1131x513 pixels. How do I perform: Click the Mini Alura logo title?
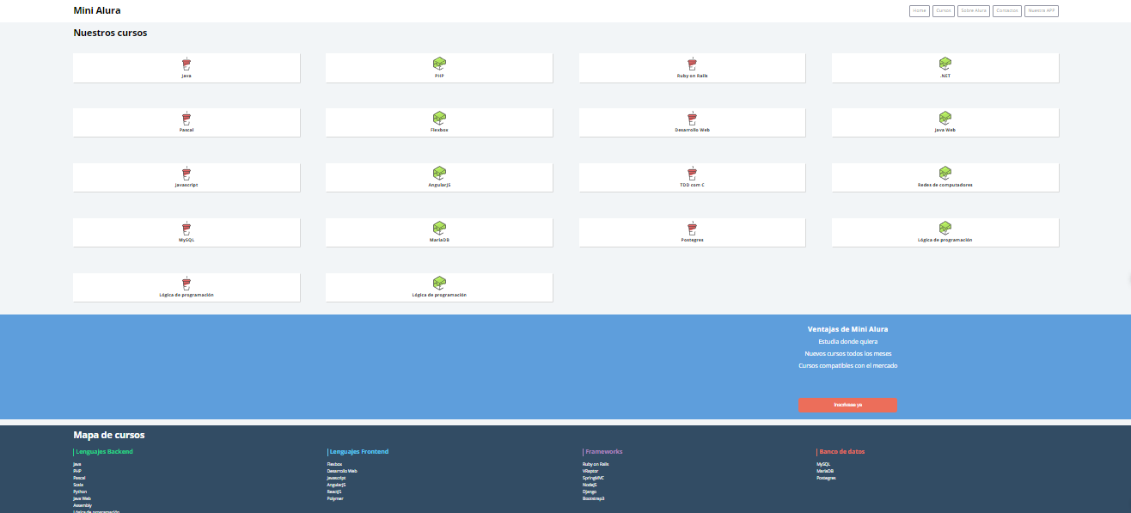97,11
